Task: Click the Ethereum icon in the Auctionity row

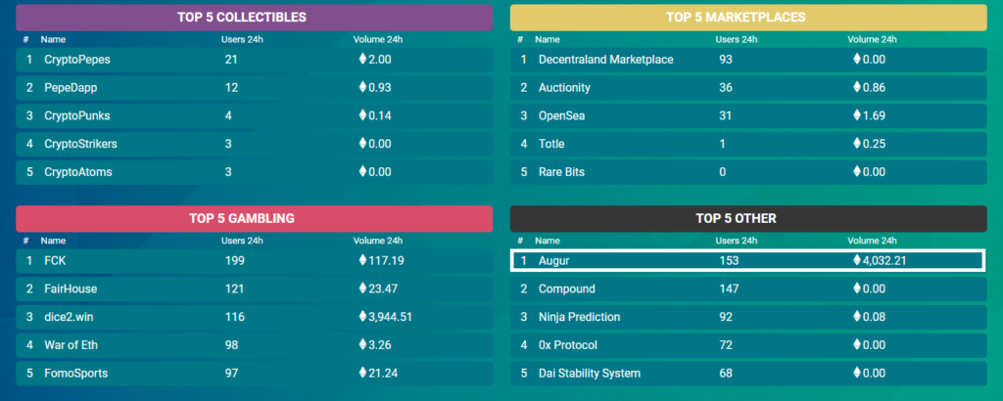Action: point(856,88)
